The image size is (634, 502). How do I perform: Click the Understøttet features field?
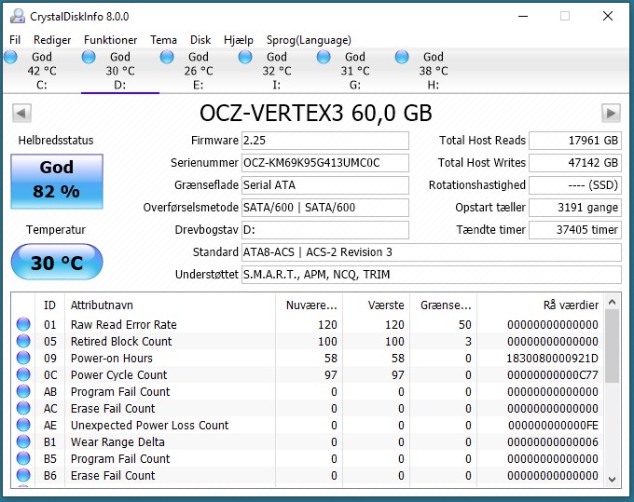click(432, 275)
